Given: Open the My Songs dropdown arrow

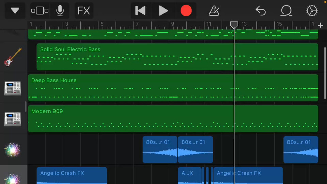Looking at the screenshot, I should 15,11.
